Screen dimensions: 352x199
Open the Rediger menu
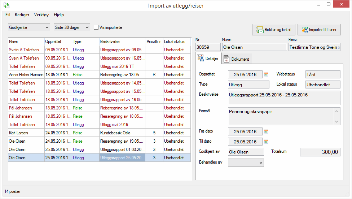[x=22, y=15]
